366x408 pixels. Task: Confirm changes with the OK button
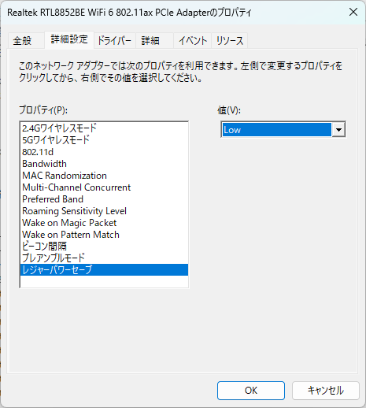click(251, 391)
